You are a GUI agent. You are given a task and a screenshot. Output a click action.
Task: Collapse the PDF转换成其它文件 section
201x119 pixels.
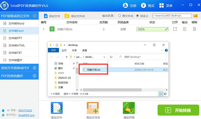click(35, 16)
